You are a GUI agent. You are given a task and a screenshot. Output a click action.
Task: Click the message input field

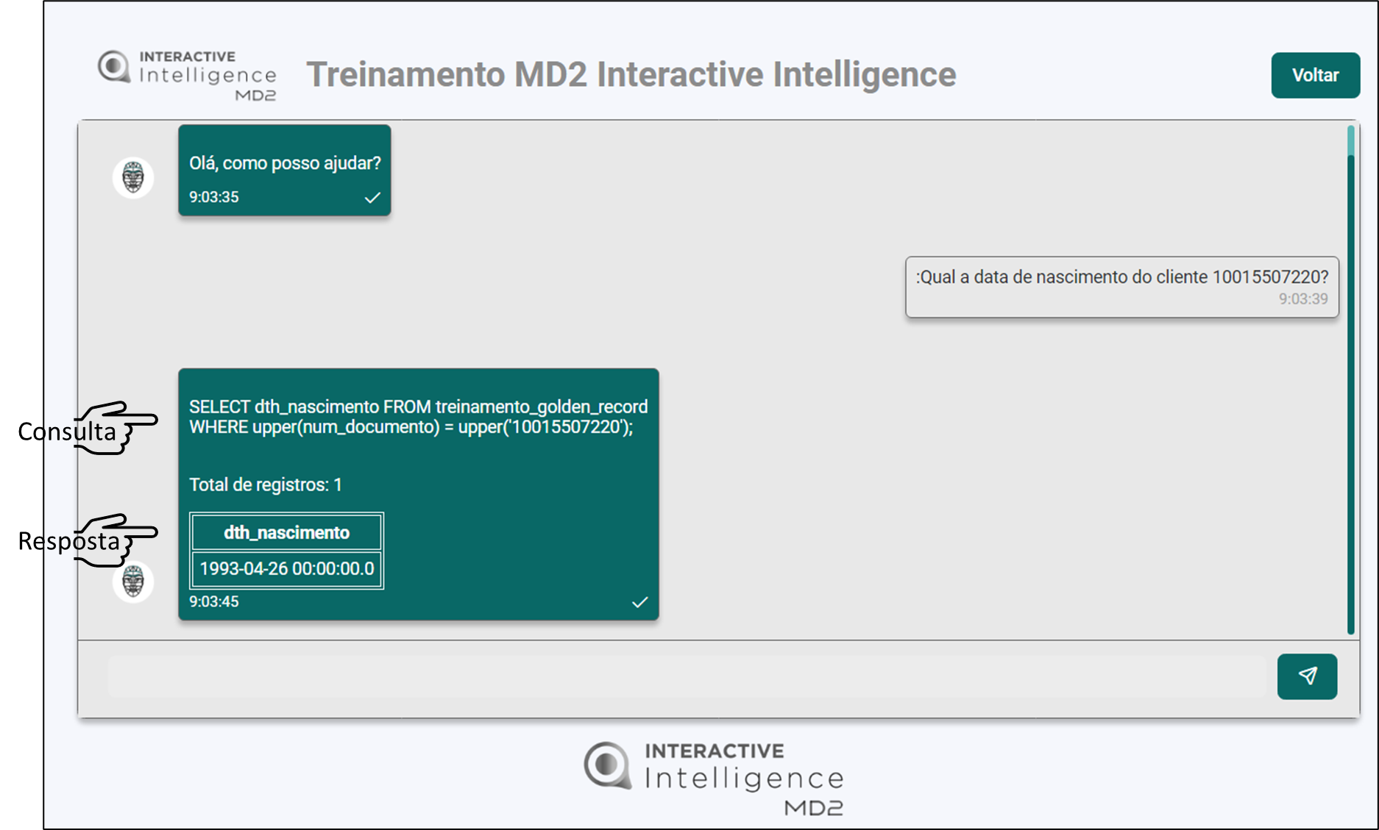click(684, 676)
